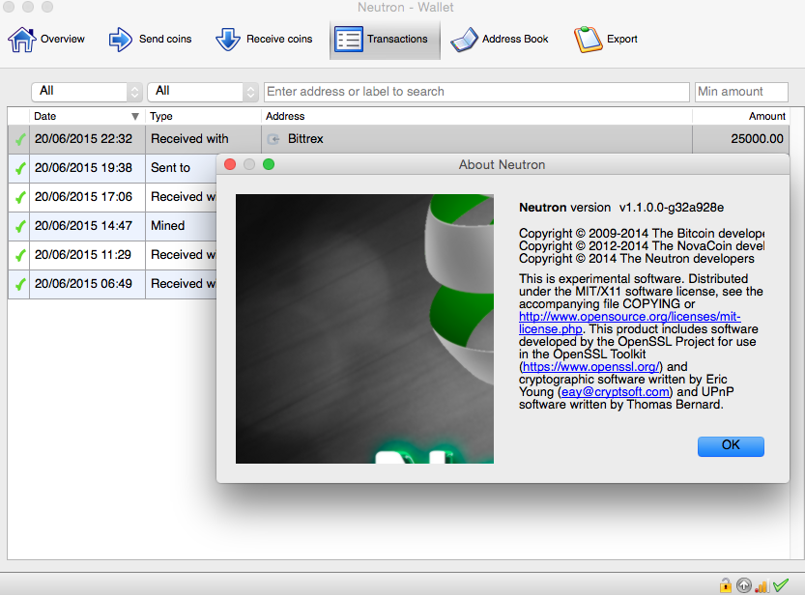Select the date cell 20/06/2015 11:29
Image resolution: width=805 pixels, height=595 pixels.
[x=87, y=255]
